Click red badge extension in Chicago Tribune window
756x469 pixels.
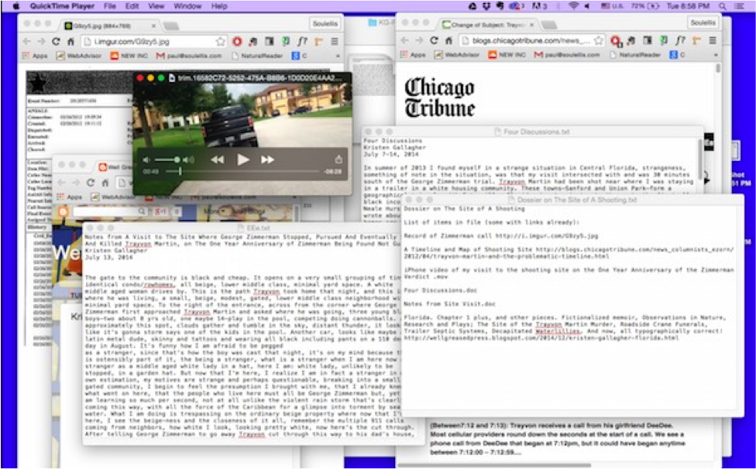tap(616, 42)
